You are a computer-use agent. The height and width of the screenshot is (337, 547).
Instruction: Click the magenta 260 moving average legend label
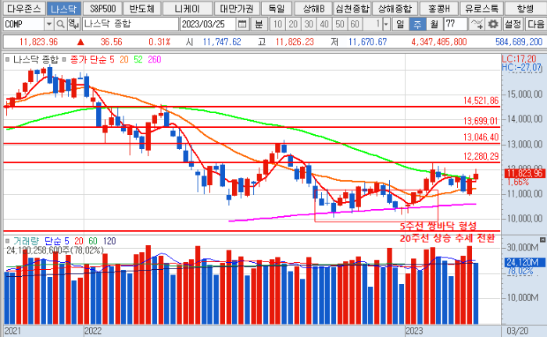point(155,60)
